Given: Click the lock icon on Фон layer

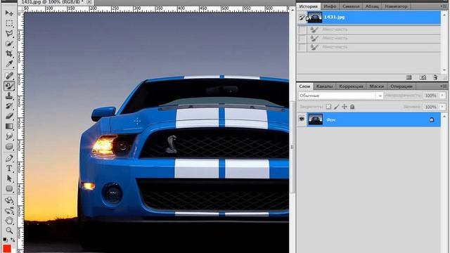Looking at the screenshot, I should pos(432,120).
